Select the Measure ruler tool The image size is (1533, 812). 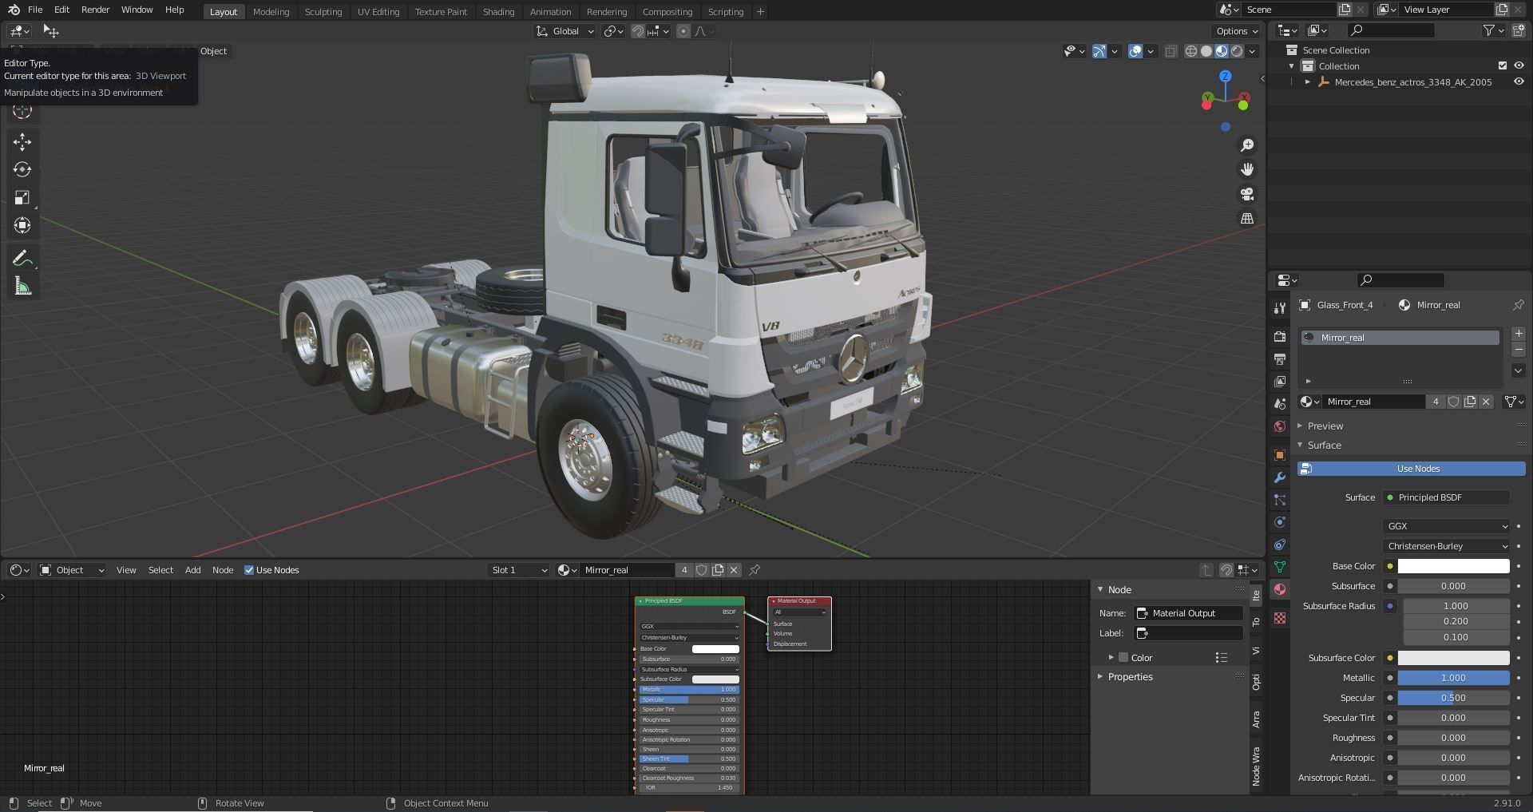22,287
